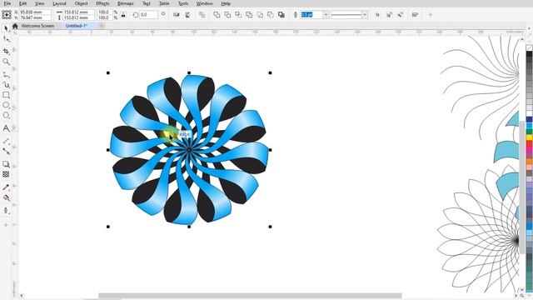This screenshot has height=300, width=533.
Task: Open the Bitmaps menu
Action: [x=126, y=3]
